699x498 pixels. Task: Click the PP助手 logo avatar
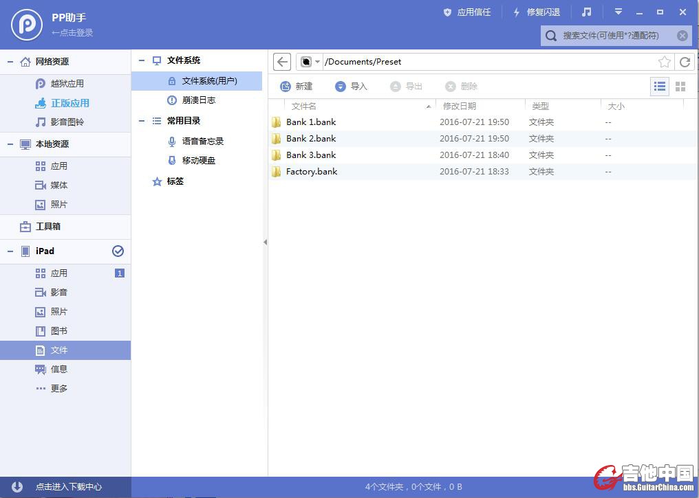coord(27,24)
